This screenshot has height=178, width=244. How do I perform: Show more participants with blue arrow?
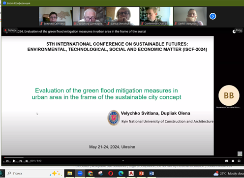[x=213, y=16]
